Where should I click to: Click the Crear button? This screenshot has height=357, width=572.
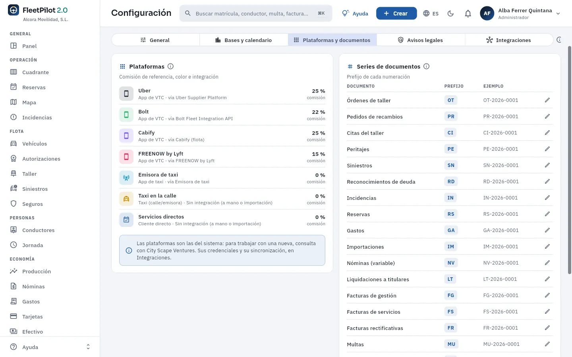point(396,13)
